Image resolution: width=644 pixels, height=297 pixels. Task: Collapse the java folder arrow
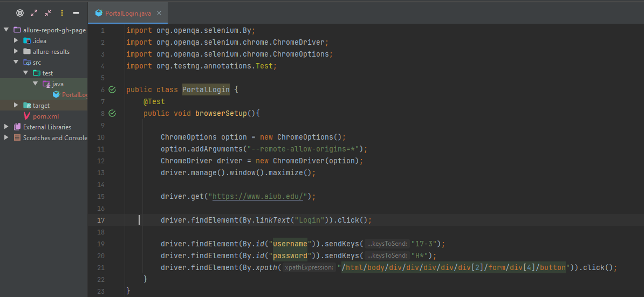click(x=35, y=84)
